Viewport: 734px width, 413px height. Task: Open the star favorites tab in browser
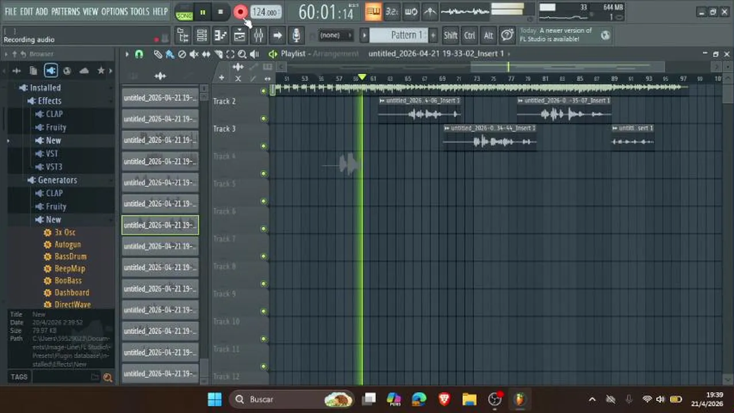tap(101, 71)
